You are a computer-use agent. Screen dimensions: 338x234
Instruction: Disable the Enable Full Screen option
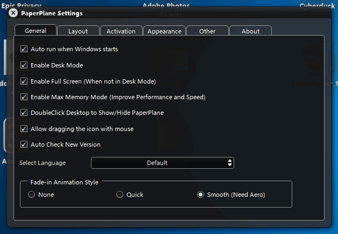point(24,81)
